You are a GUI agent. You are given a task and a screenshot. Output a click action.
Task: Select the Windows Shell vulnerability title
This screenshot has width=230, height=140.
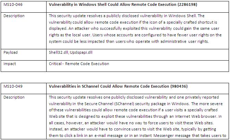pos(123,4)
